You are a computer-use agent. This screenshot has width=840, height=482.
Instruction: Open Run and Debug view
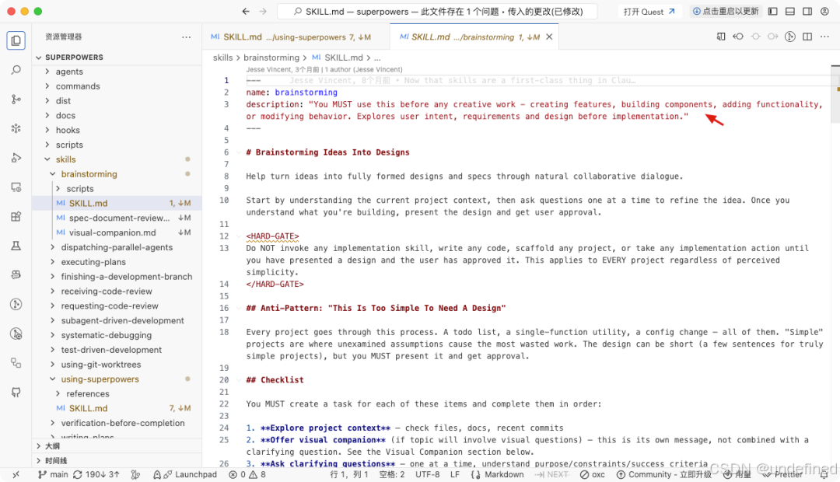(x=16, y=158)
